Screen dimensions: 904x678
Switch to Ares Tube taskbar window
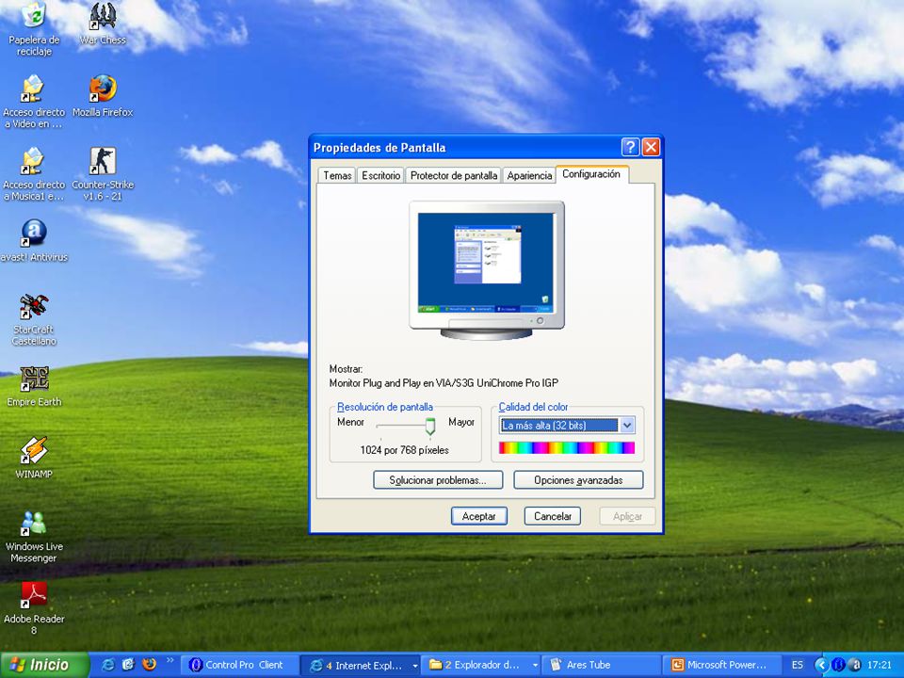[x=602, y=666]
